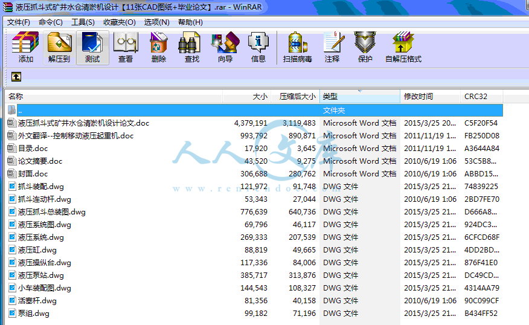Image resolution: width=529 pixels, height=325 pixels.
Task: Click the 扫描病毒 (Virus scan) icon
Action: tap(298, 42)
